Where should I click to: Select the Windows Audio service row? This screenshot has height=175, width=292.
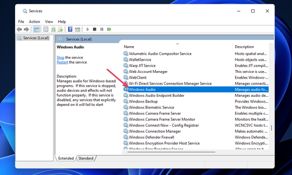coord(196,89)
